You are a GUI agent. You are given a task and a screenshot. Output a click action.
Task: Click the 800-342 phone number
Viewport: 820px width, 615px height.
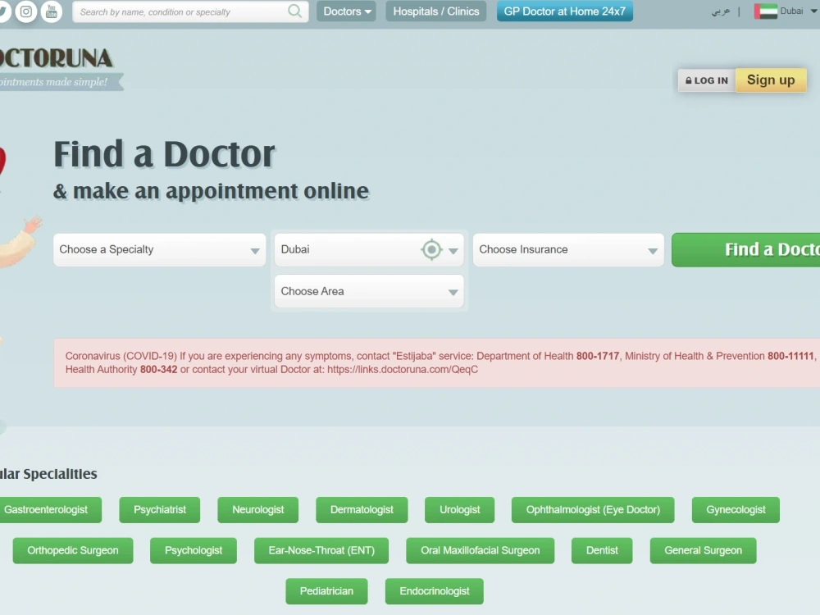(159, 370)
